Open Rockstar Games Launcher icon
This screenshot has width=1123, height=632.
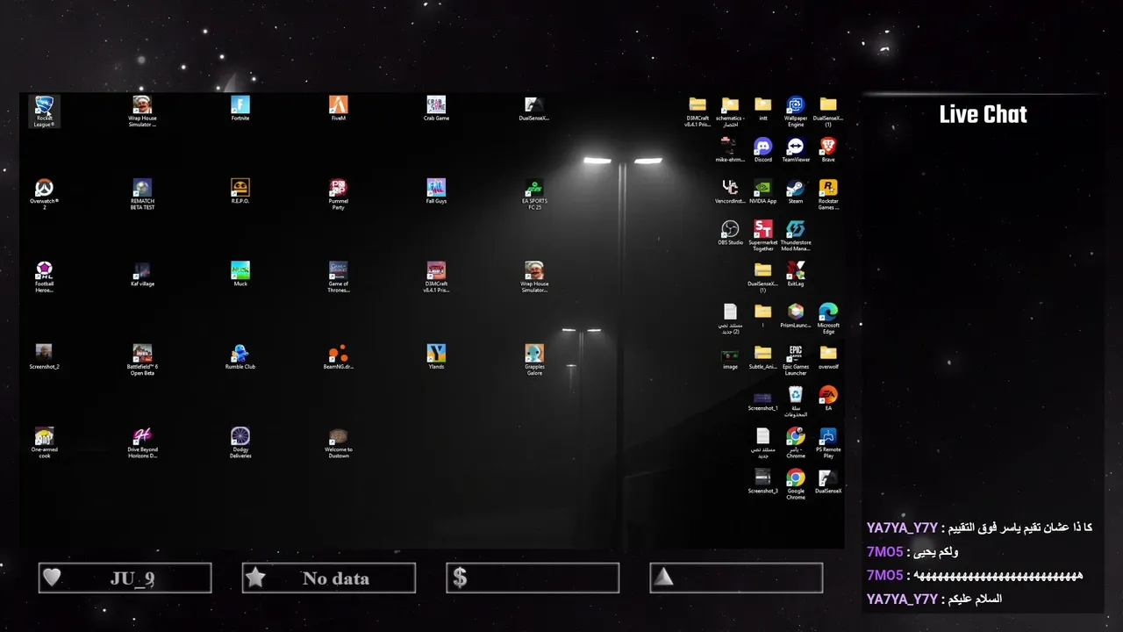[x=827, y=195]
